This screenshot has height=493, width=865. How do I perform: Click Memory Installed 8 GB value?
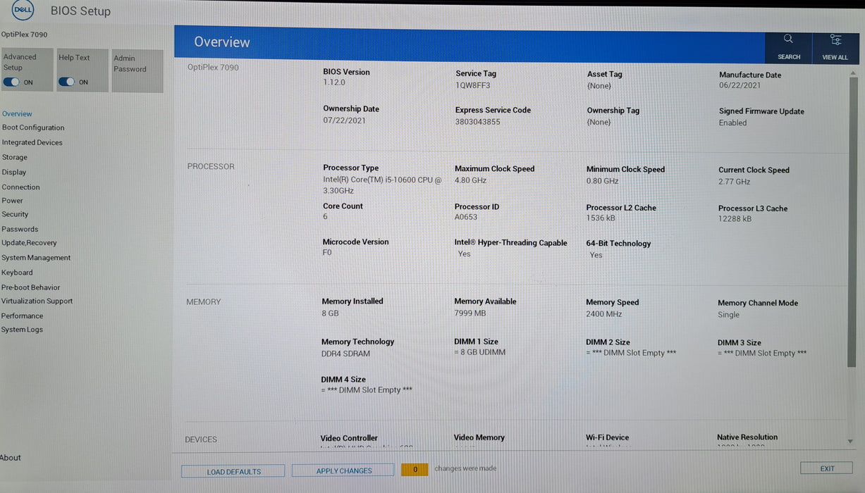(331, 313)
